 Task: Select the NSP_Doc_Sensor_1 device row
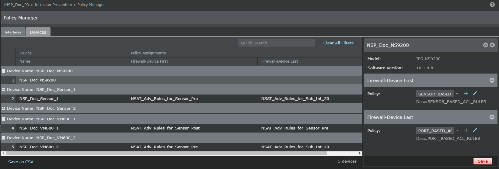point(181,98)
